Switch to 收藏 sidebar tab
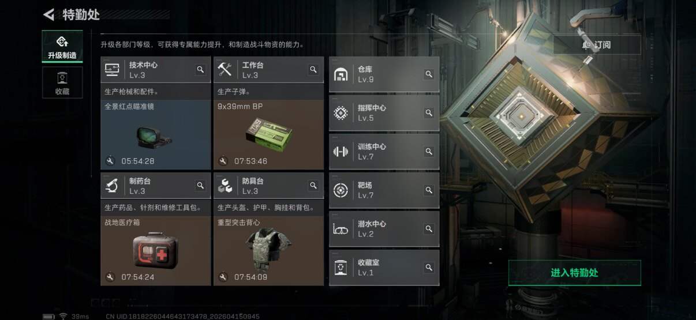 tap(62, 82)
